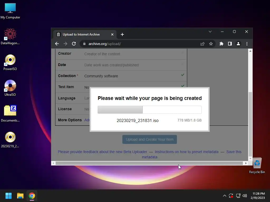The height and width of the screenshot is (202, 270).
Task: Click the horizontal scrollbar thumb
Action: 149,163
